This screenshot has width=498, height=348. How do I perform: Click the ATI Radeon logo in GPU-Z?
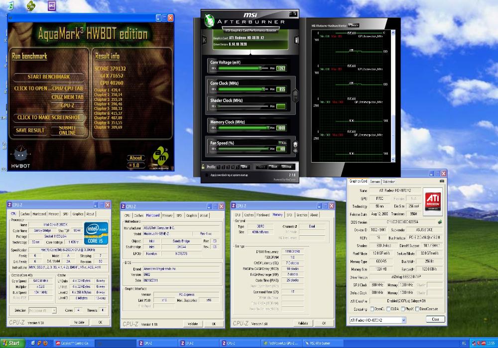pos(433,201)
